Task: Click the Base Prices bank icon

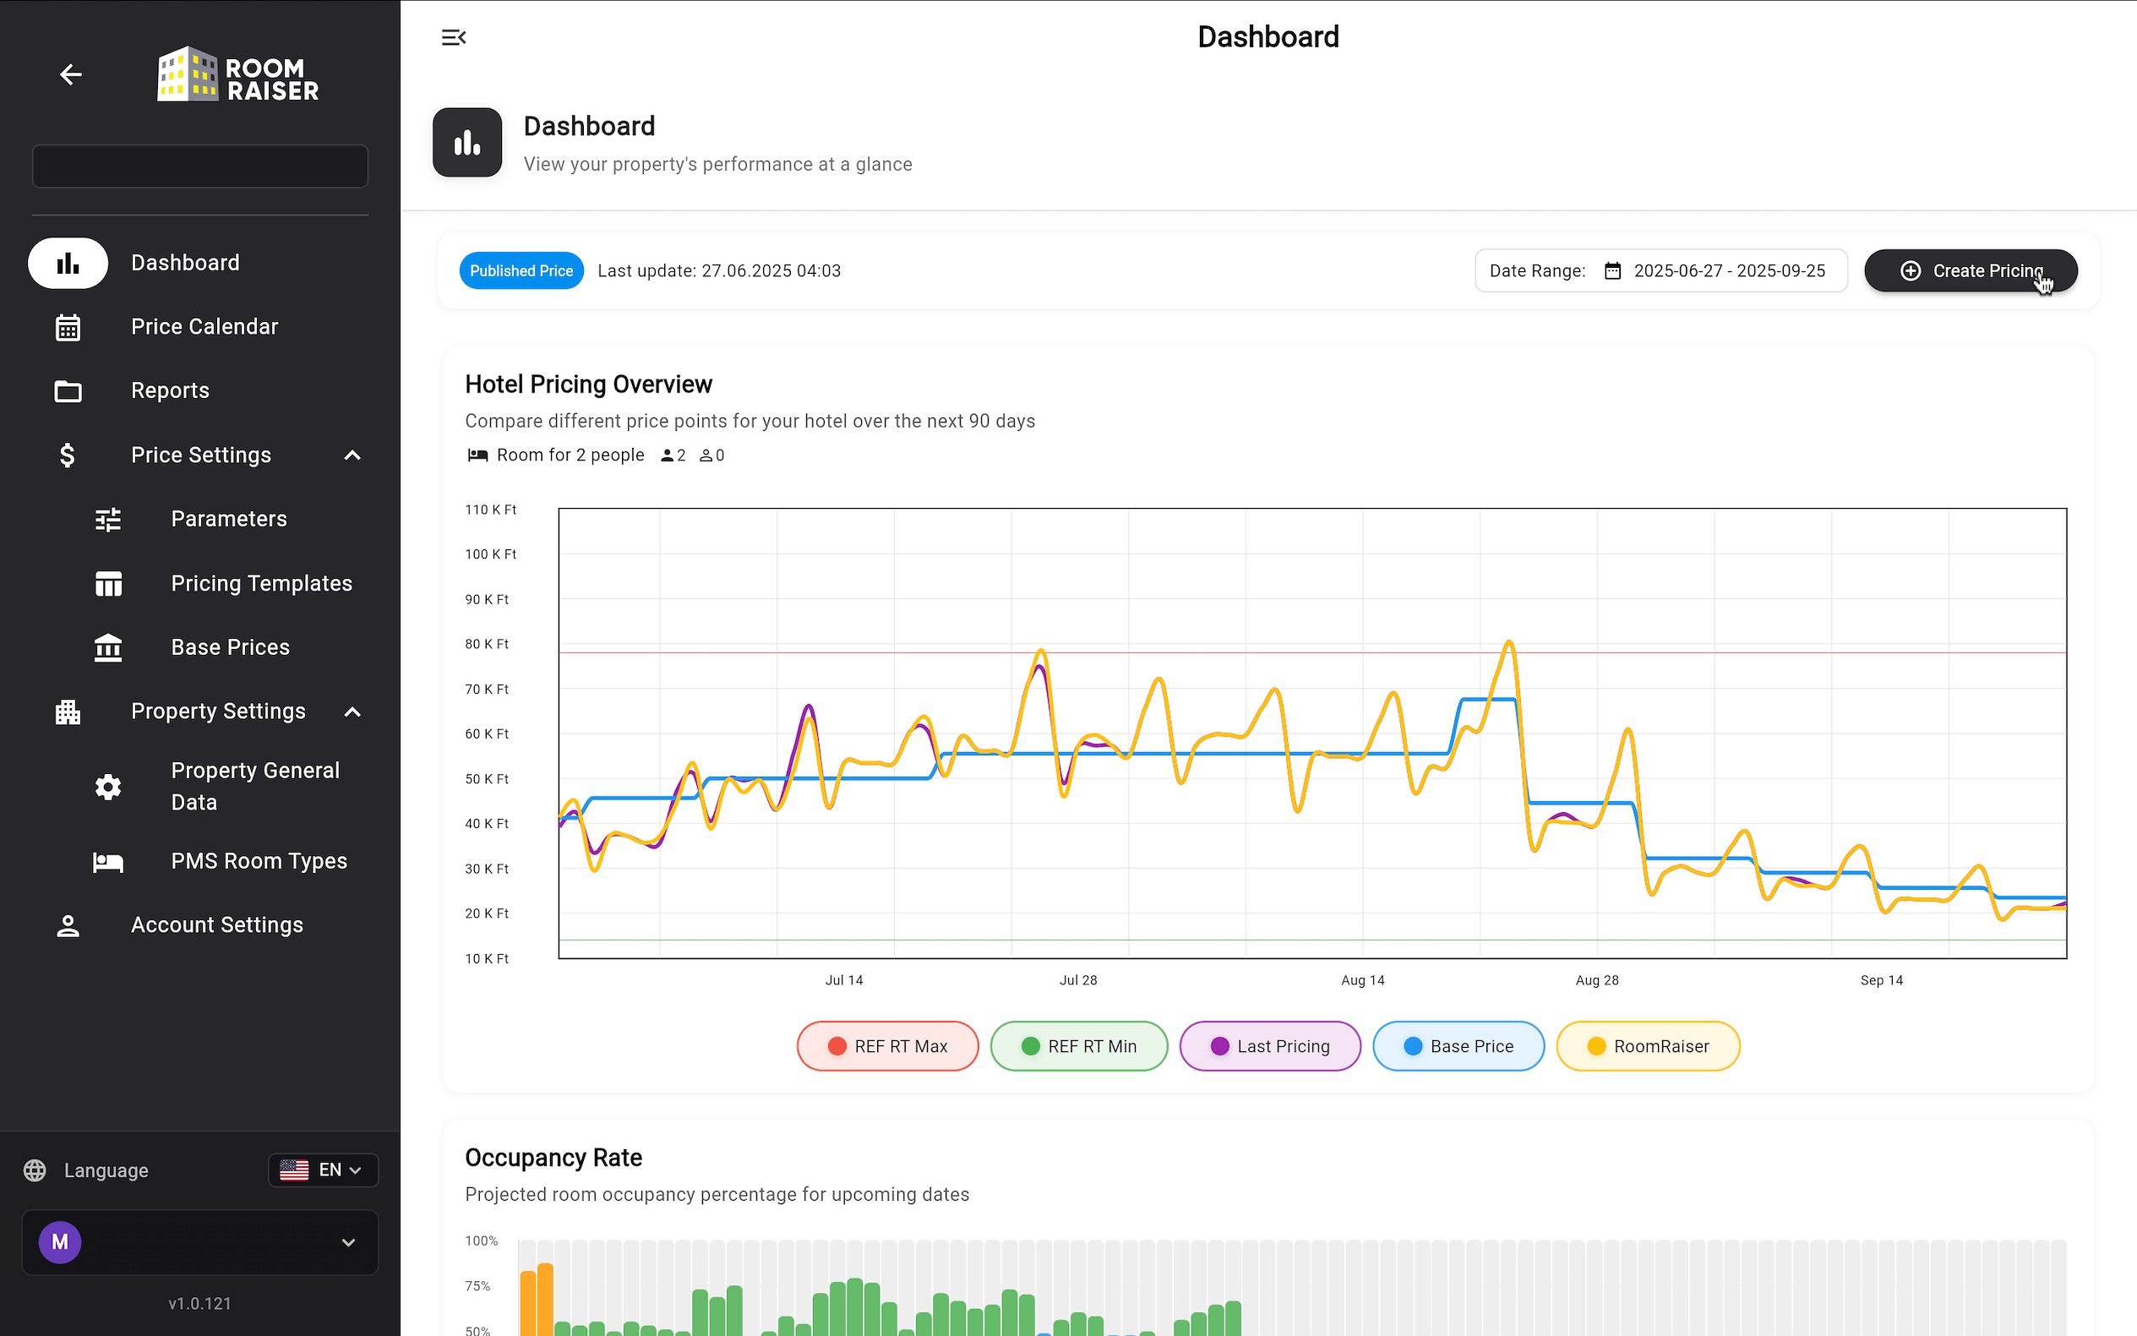Action: click(x=108, y=647)
